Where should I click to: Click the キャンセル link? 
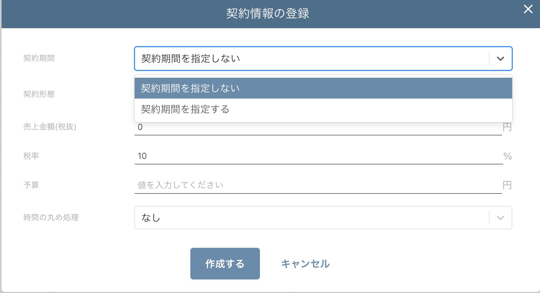coord(305,264)
